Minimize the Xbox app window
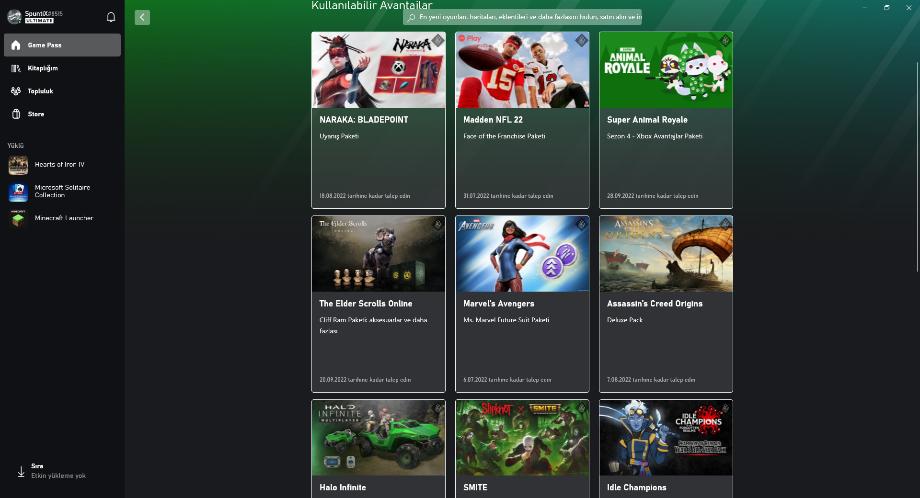 (x=865, y=8)
